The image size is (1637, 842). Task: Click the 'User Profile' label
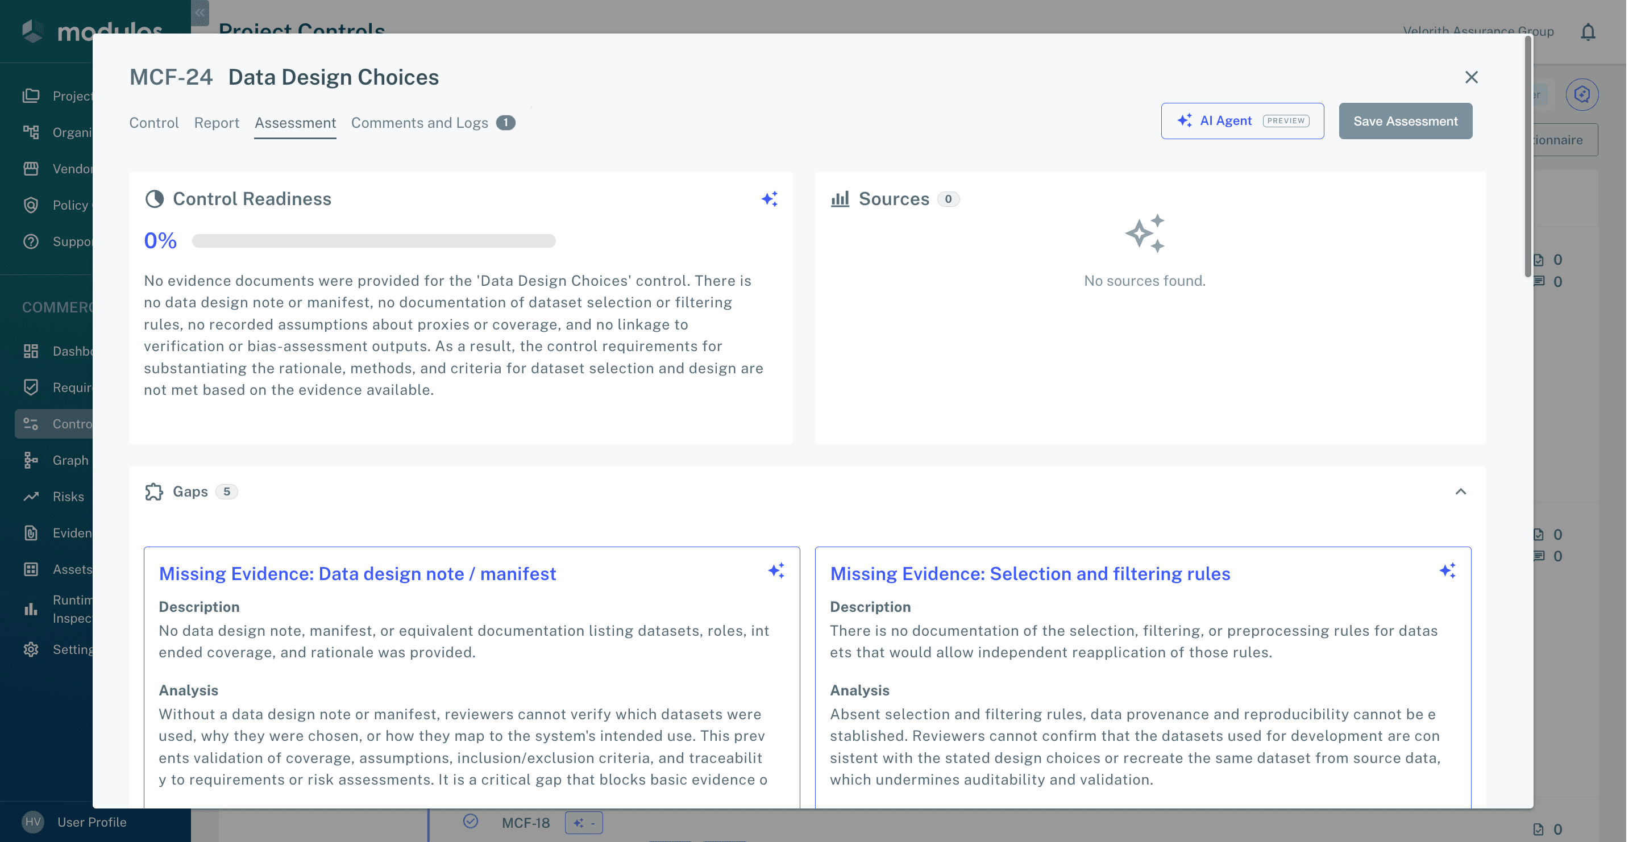click(x=92, y=822)
